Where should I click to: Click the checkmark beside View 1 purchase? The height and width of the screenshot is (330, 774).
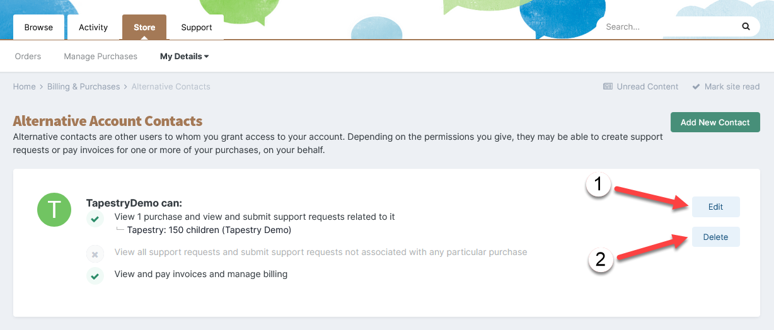point(95,219)
